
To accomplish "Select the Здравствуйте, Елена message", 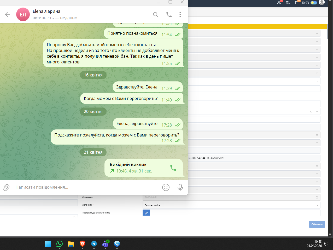I will pyautogui.click(x=148, y=87).
